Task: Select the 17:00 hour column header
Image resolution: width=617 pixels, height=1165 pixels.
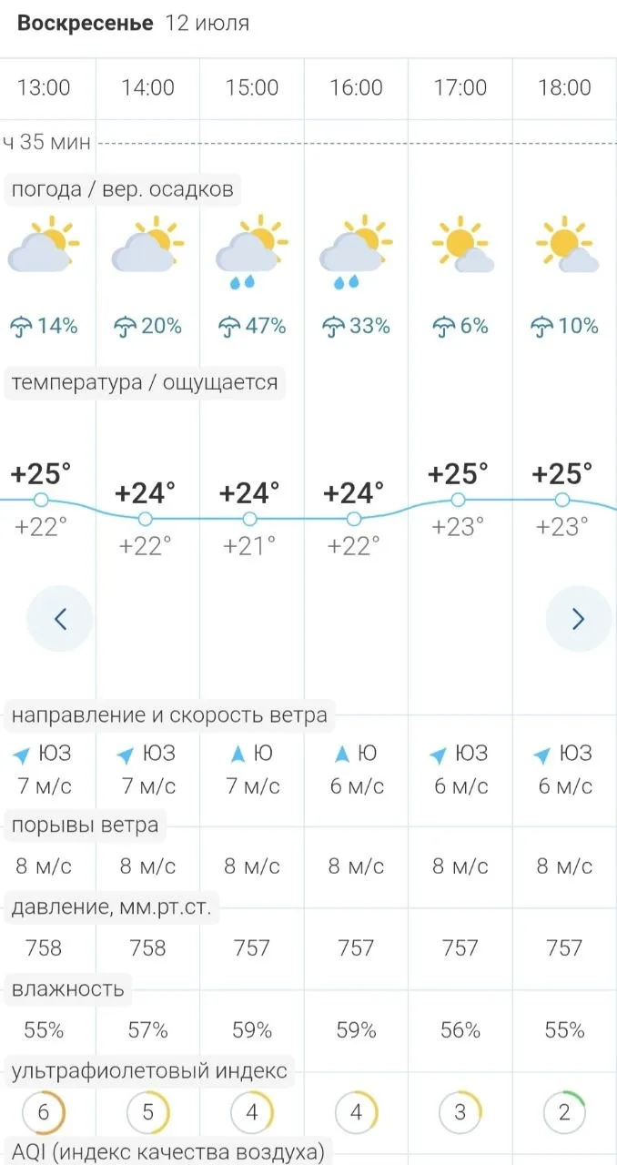Action: [460, 88]
